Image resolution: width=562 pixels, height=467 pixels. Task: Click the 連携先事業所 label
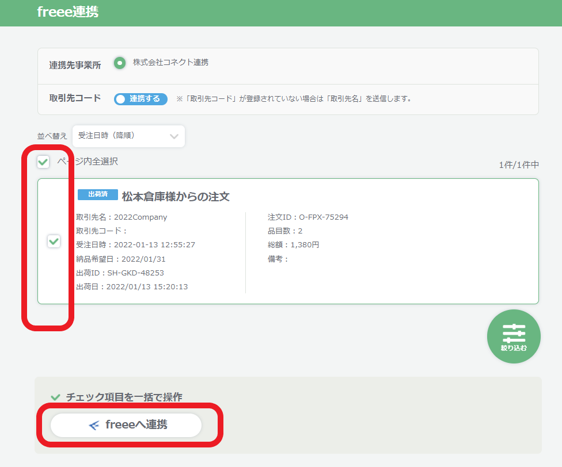[x=75, y=65]
